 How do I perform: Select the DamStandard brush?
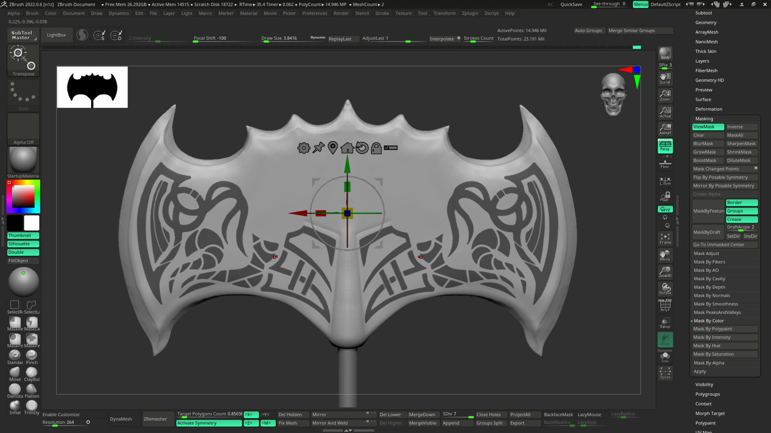[15, 391]
